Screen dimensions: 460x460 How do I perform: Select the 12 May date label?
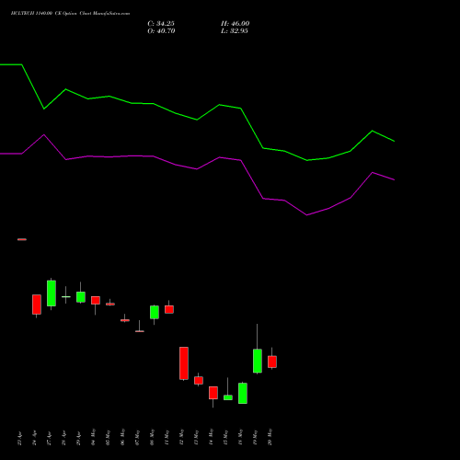pos(181,437)
